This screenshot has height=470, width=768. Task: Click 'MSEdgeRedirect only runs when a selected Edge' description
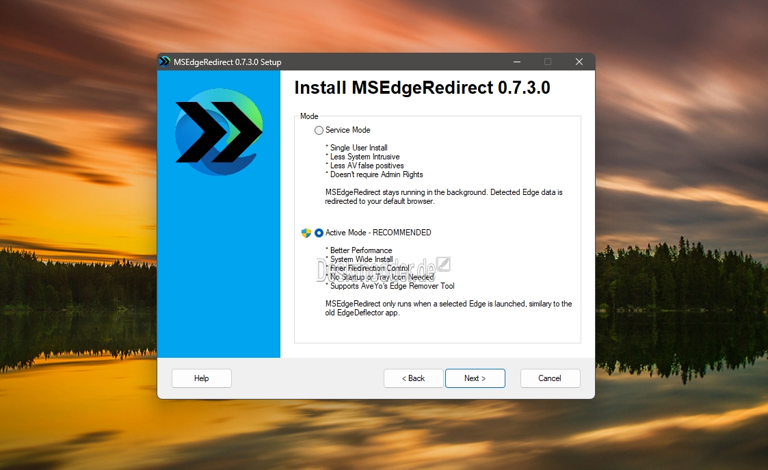click(448, 309)
